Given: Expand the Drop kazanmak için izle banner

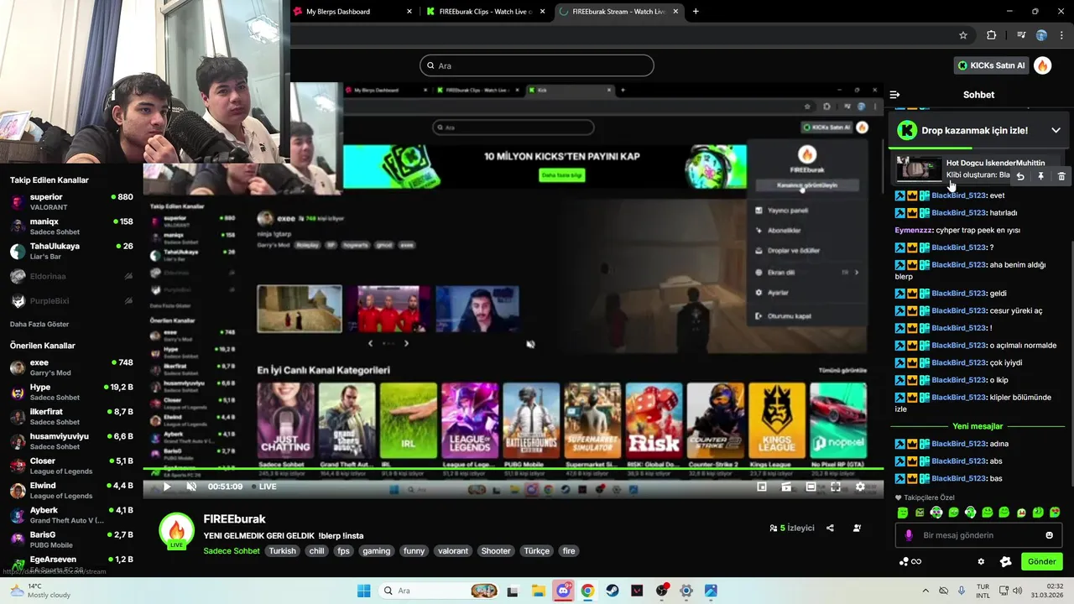Looking at the screenshot, I should click(x=1056, y=130).
